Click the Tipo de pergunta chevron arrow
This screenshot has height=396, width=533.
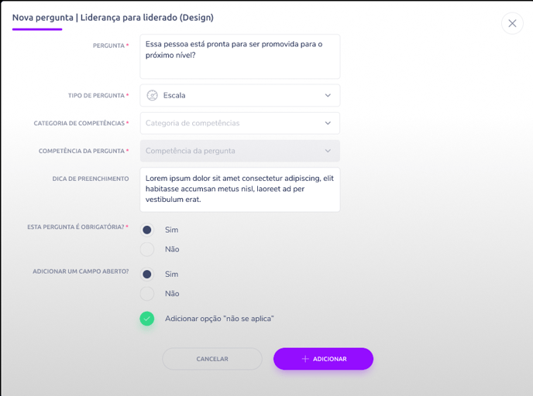328,95
